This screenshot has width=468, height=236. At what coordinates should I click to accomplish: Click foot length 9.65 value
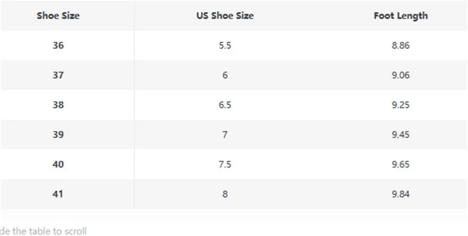tap(401, 165)
